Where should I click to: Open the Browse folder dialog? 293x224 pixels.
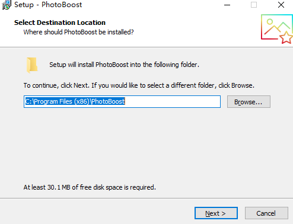[249, 102]
